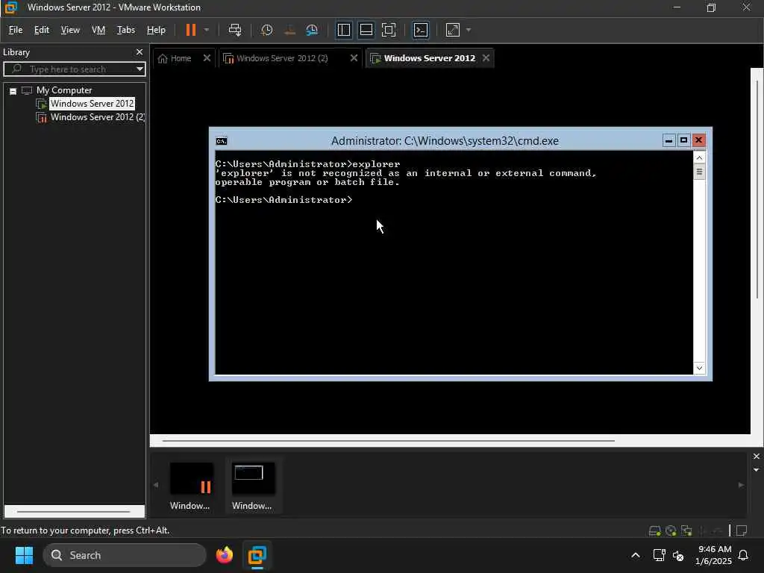Close the active Windows Server 2012 tab
This screenshot has width=764, height=573.
point(486,58)
